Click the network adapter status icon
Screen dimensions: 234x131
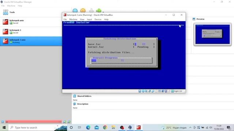point(150,91)
